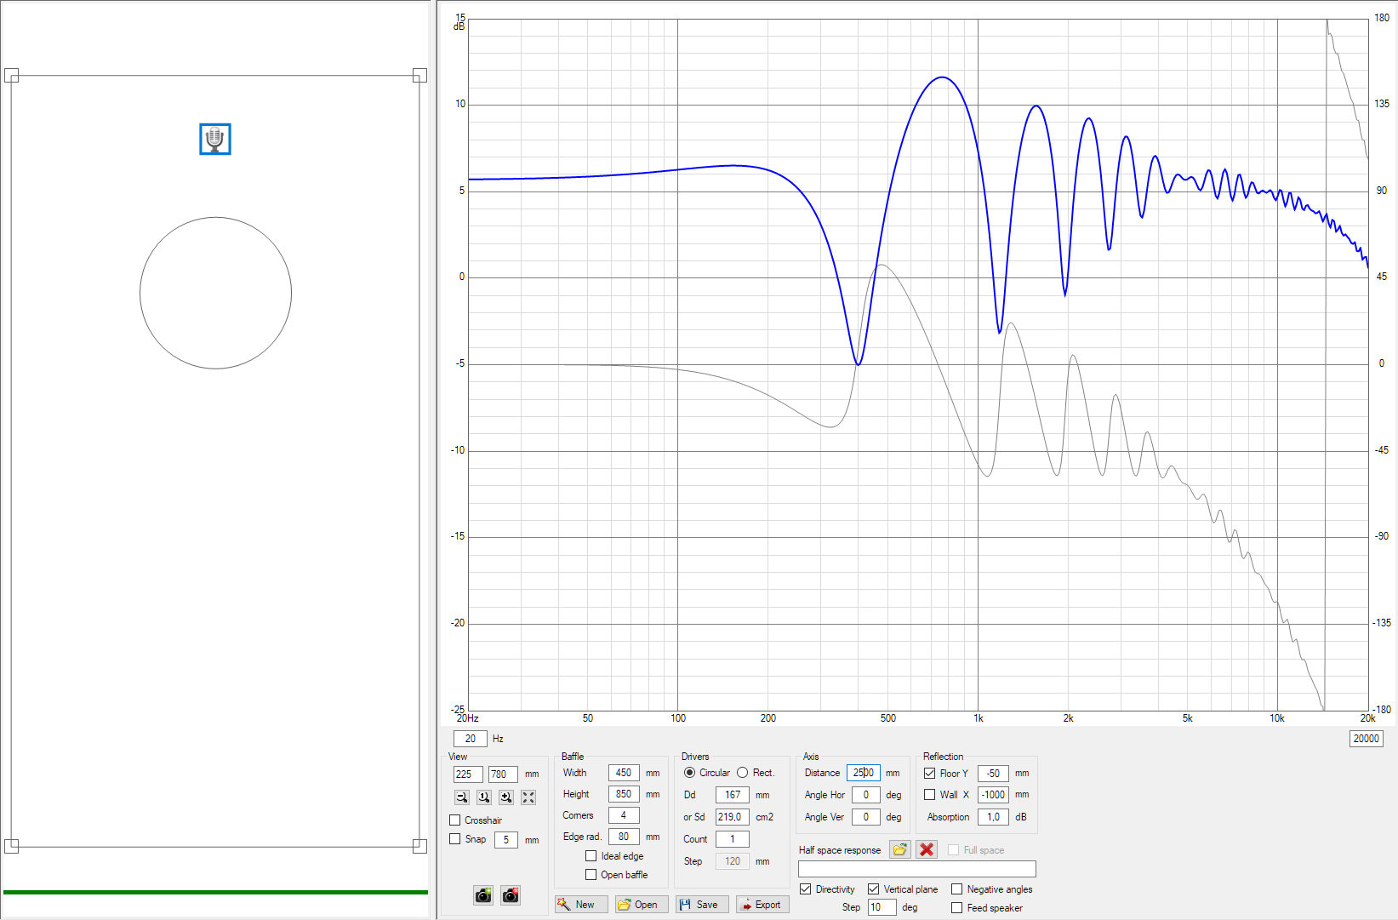
Task: Reset baffle view zoom to 1:1
Action: (484, 797)
